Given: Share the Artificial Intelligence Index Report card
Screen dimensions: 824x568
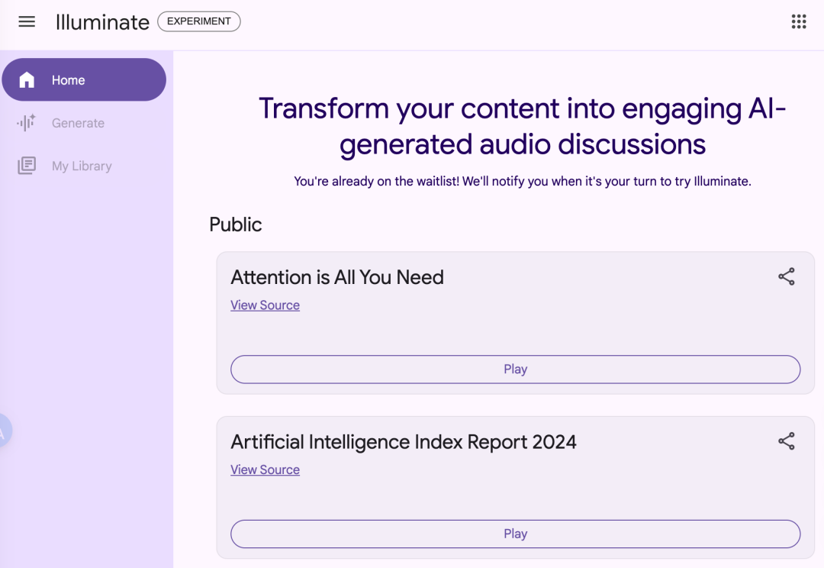Looking at the screenshot, I should point(786,441).
